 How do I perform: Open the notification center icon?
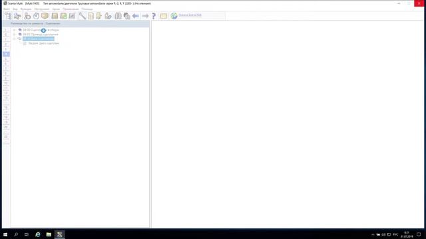[419, 234]
